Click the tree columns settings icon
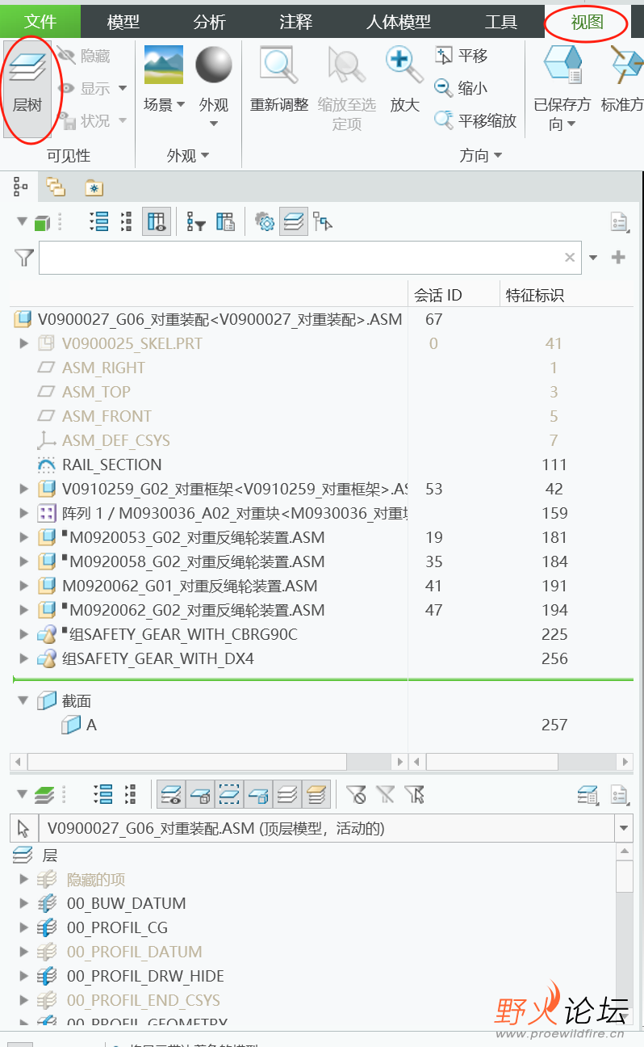Viewport: 644px width, 1047px height. pyautogui.click(x=226, y=222)
